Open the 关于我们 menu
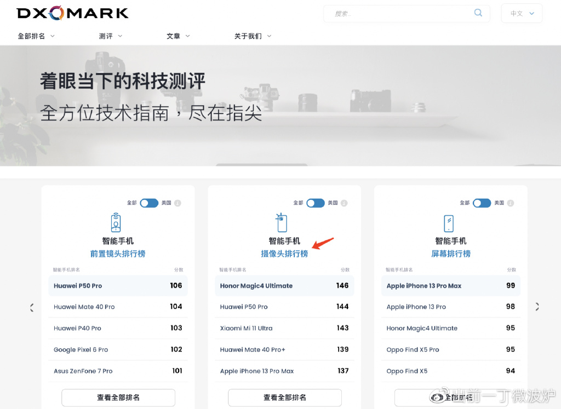Screen dimensions: 561x409 tap(249, 34)
